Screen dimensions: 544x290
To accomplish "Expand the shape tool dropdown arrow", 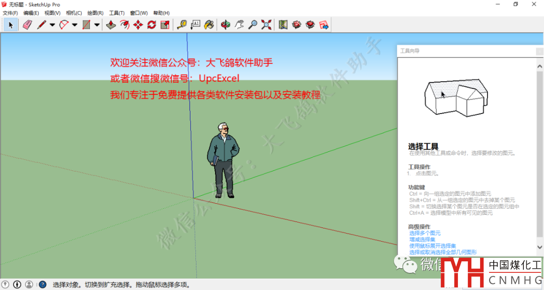I will click(x=97, y=25).
